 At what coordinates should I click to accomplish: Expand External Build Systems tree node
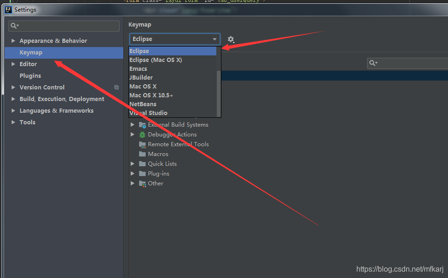click(x=132, y=125)
